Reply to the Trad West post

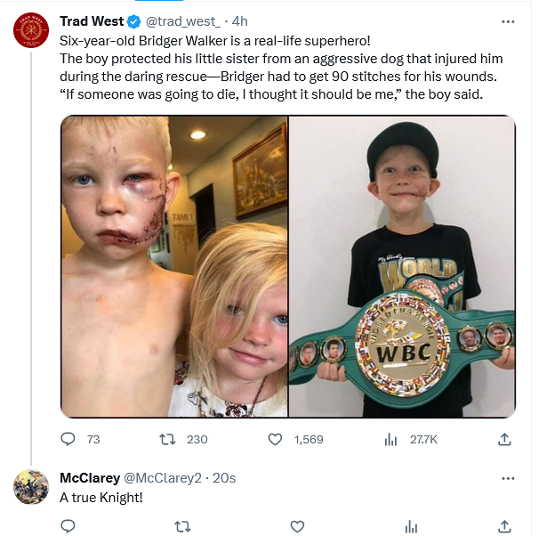68,439
